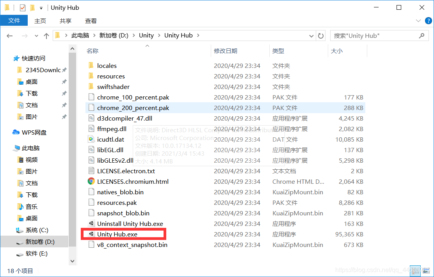Open 快速访问 star icon in sidebar

coord(16,59)
